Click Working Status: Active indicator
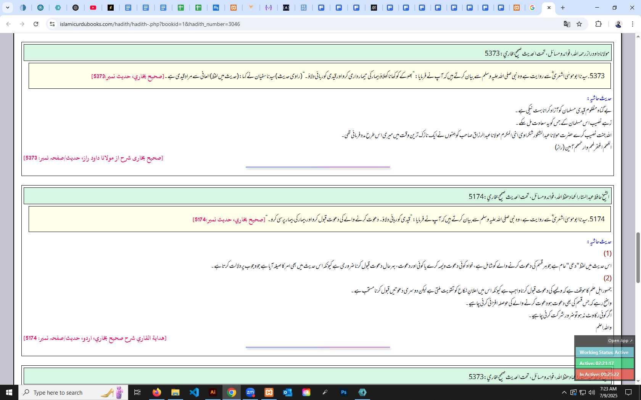This screenshot has height=400, width=641. (x=604, y=352)
